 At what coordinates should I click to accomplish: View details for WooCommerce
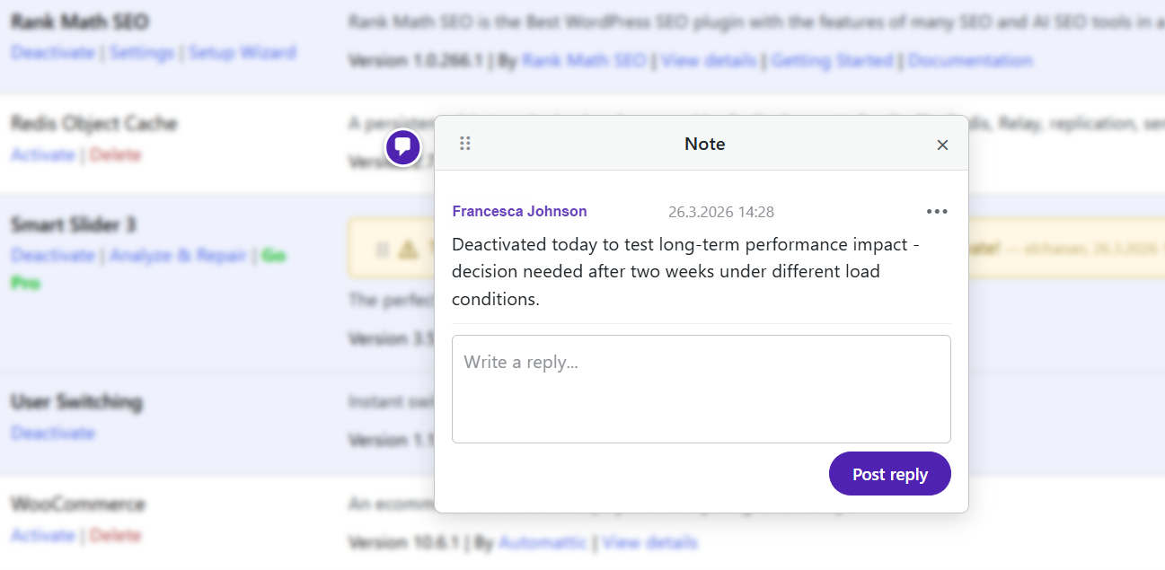click(x=649, y=542)
